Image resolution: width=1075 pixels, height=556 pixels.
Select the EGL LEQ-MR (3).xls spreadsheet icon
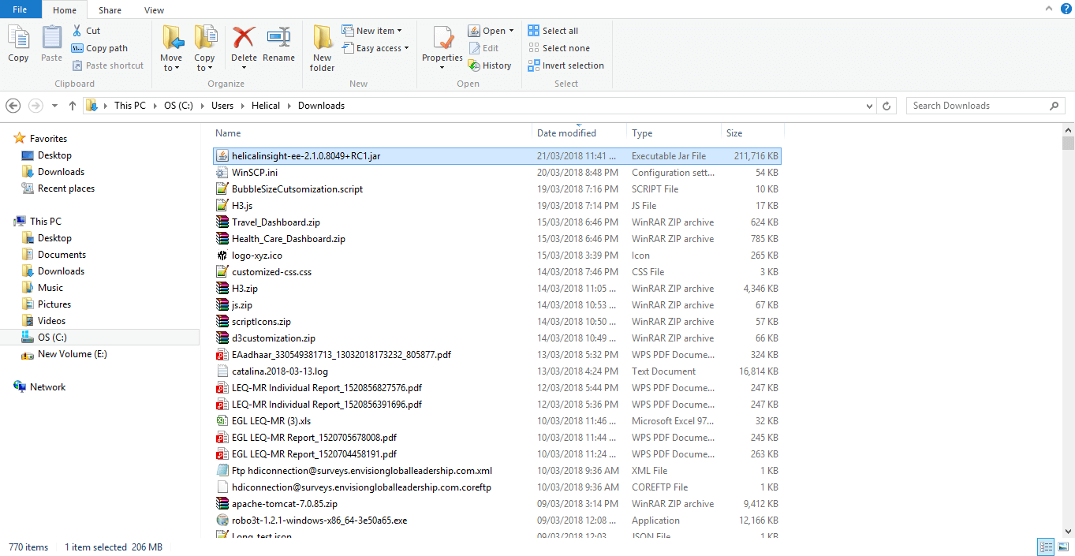click(x=222, y=421)
